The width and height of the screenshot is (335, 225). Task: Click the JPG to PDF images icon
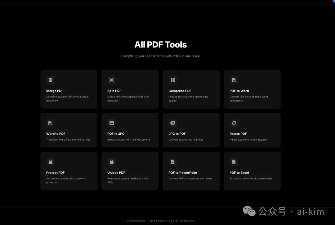(173, 123)
